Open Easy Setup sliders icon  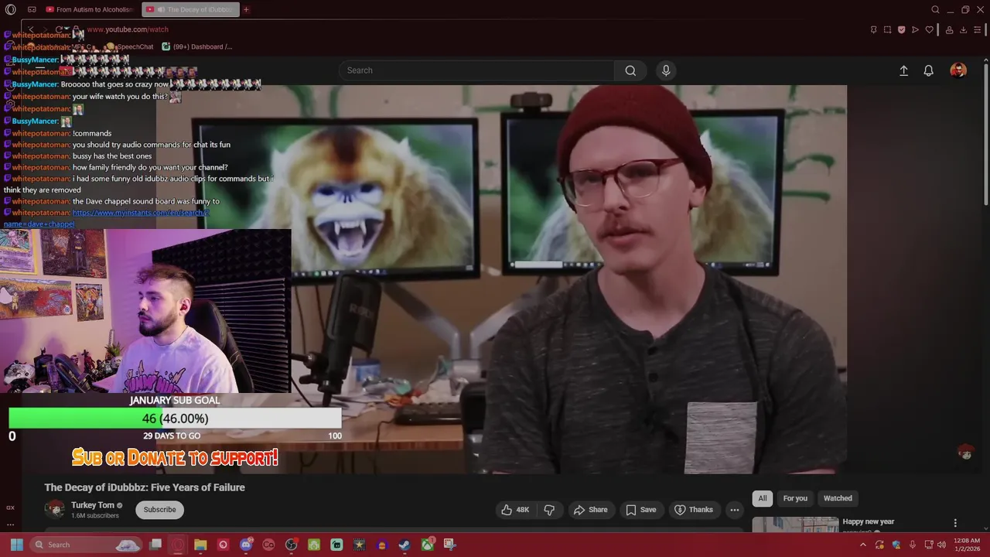[x=978, y=29]
